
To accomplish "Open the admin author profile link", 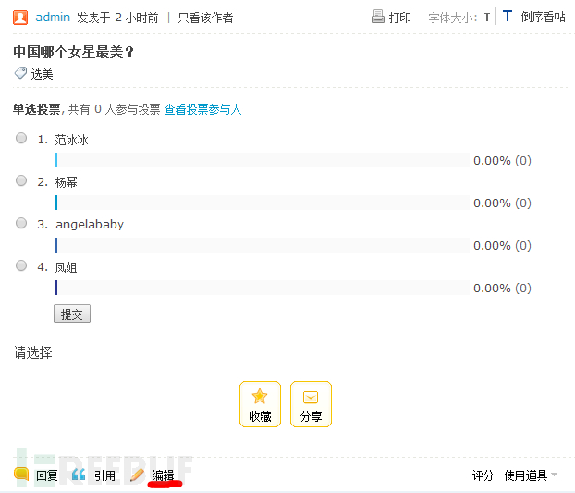I will (53, 18).
